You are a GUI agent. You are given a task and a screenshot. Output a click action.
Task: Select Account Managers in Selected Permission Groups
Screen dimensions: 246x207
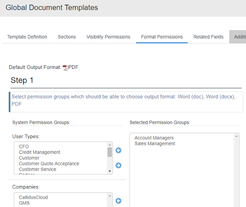point(154,138)
